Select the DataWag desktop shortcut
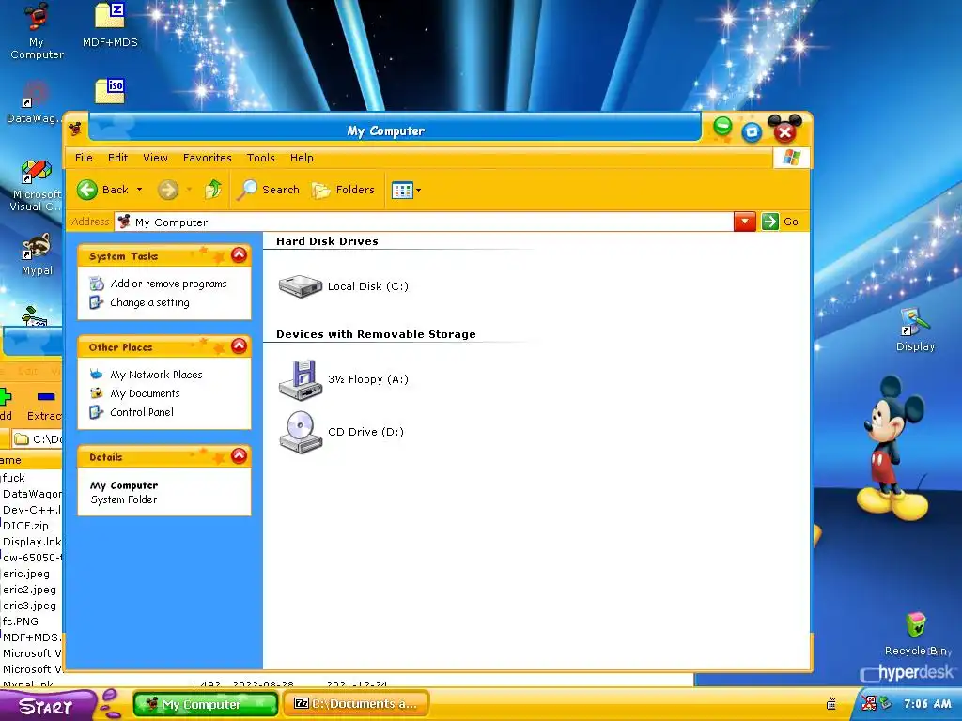 (x=34, y=101)
